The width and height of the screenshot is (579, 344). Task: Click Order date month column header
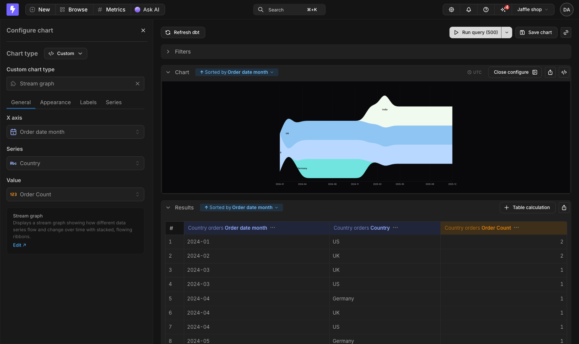(x=257, y=228)
